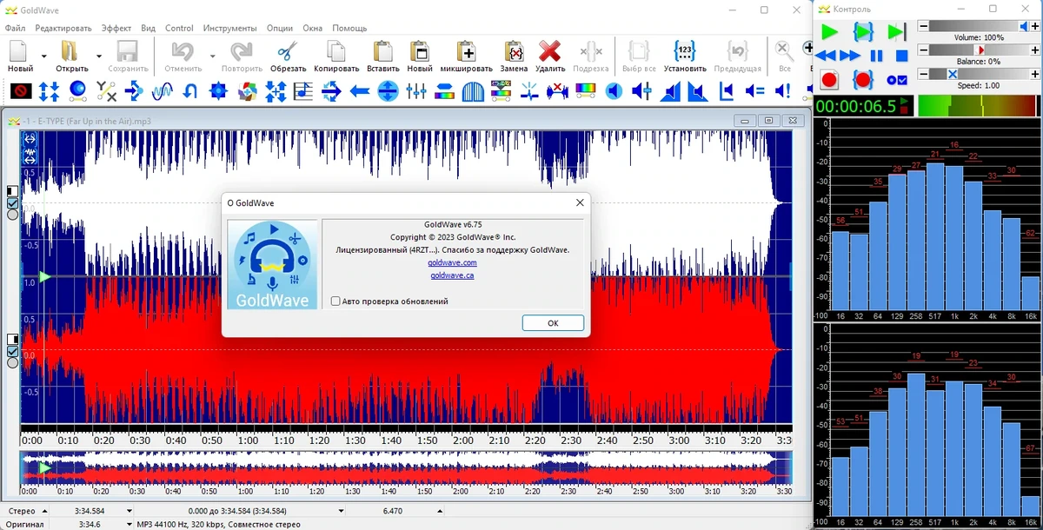The height and width of the screenshot is (530, 1043).
Task: Adjust the Volume slider track
Action: pyautogui.click(x=979, y=26)
